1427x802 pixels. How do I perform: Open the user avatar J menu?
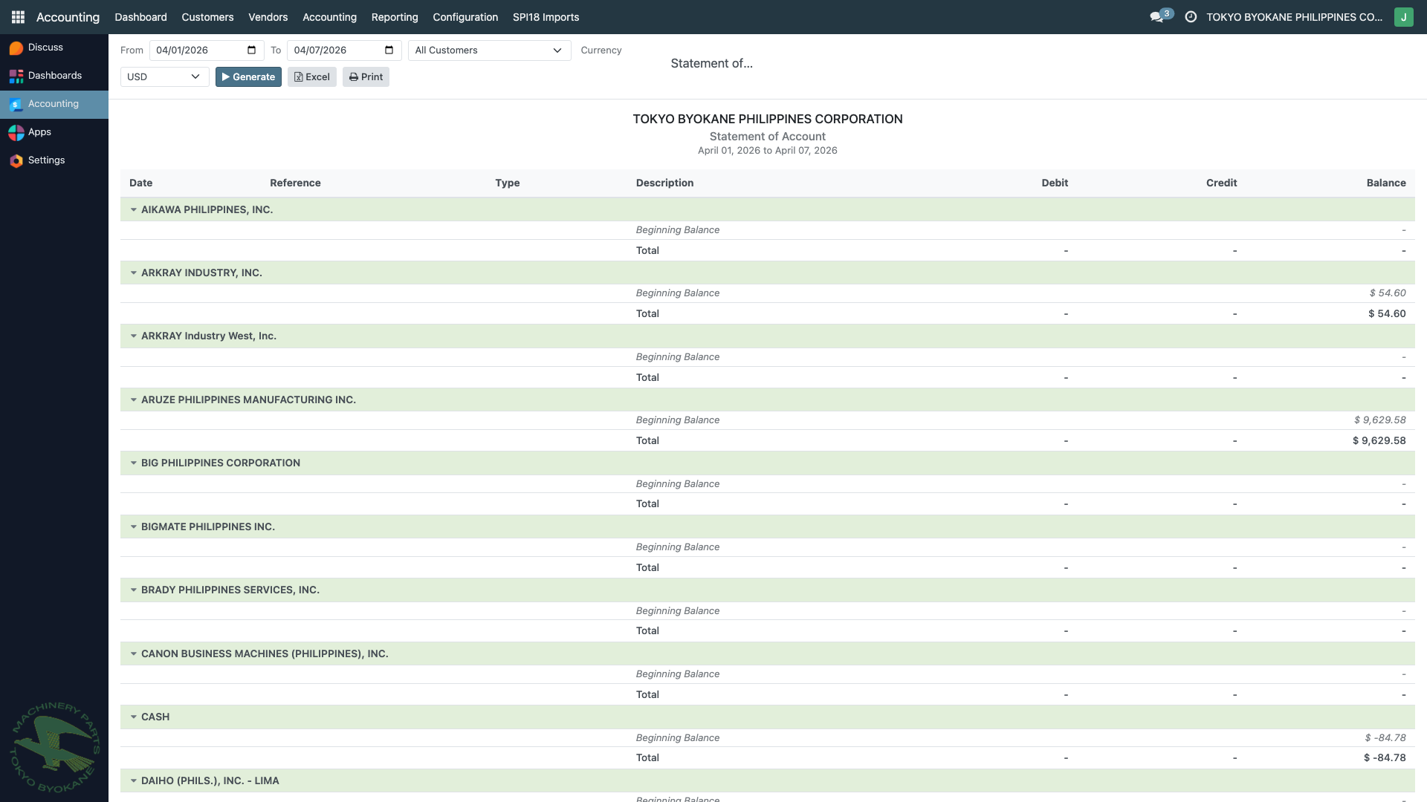[1403, 16]
